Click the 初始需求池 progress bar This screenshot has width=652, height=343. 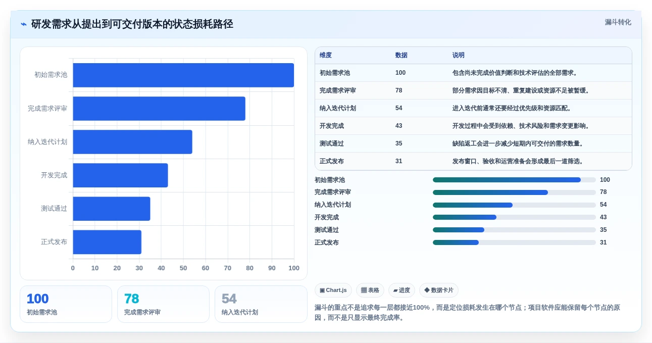point(514,180)
